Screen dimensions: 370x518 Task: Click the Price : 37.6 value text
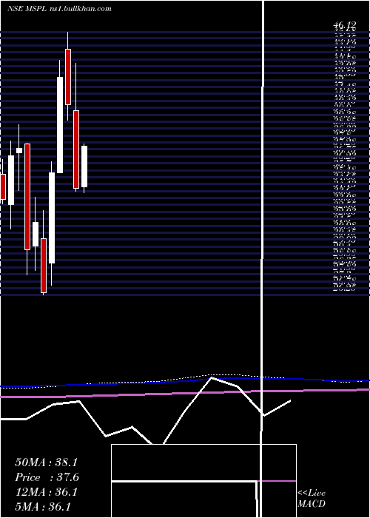tap(47, 477)
